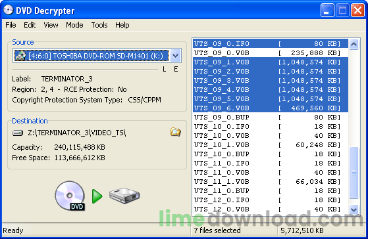368x239 pixels.
Task: Click the DVD Decrypter title bar disc icon
Action: pos(8,11)
